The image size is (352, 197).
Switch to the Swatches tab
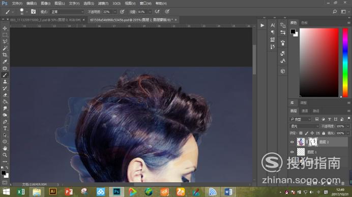pyautogui.click(x=304, y=23)
